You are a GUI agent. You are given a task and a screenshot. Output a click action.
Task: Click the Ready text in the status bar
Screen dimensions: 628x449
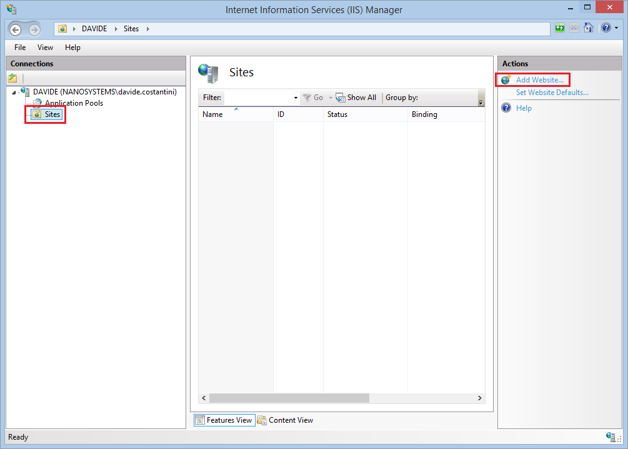[x=18, y=437]
